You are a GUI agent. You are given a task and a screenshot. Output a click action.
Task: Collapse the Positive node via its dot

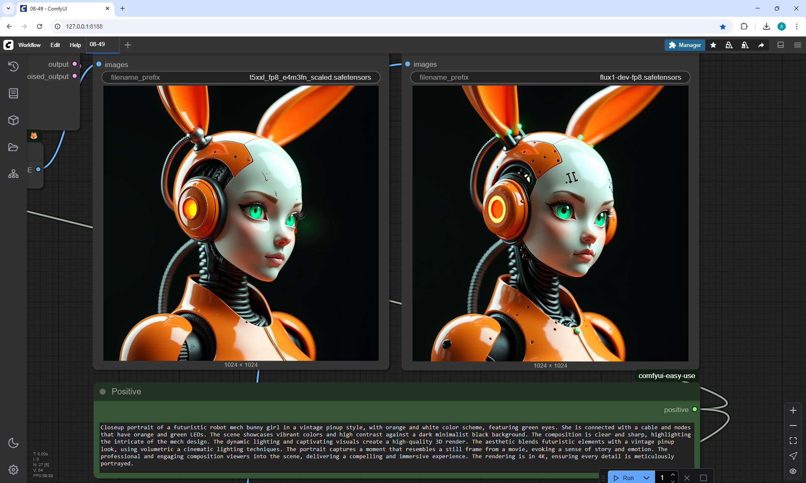(102, 392)
